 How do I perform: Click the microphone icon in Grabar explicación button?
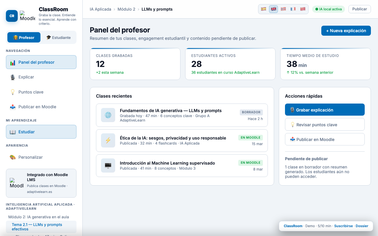click(292, 110)
